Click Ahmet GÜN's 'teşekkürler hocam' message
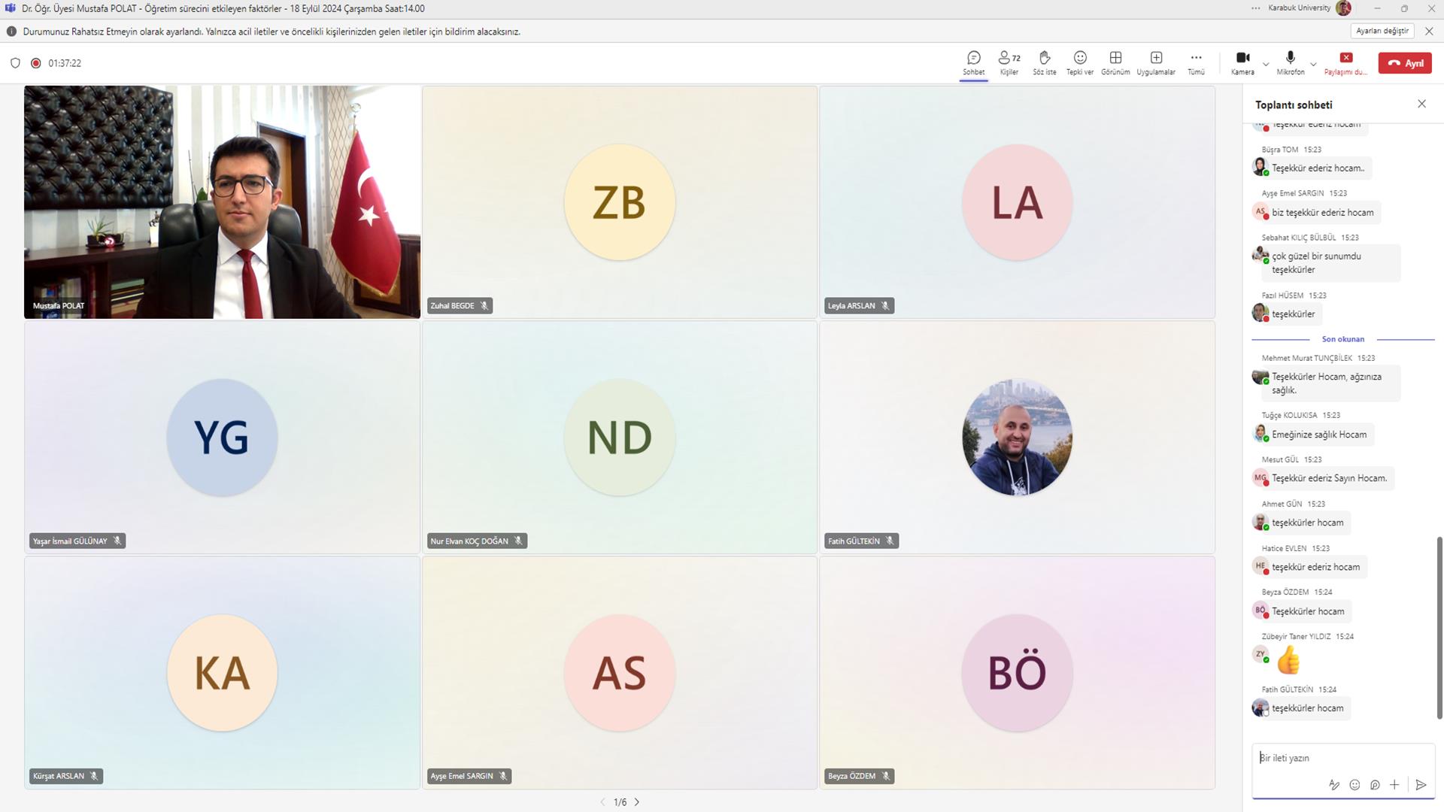This screenshot has width=1444, height=812. [1308, 522]
